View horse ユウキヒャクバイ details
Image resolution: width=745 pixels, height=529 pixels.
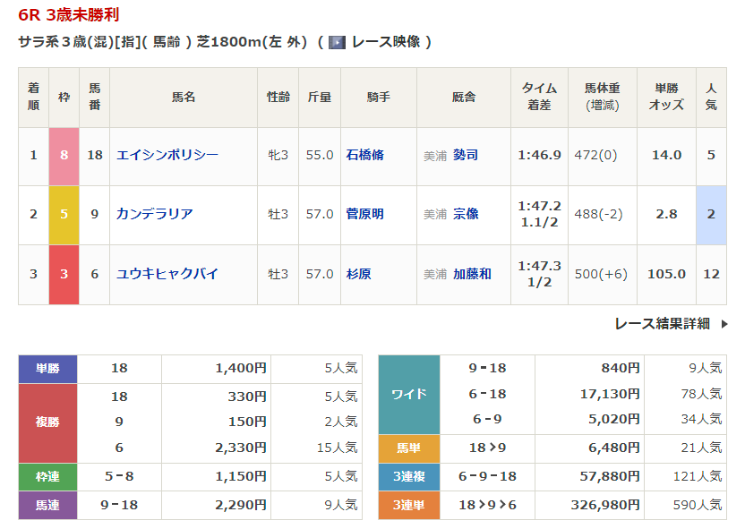click(x=167, y=274)
